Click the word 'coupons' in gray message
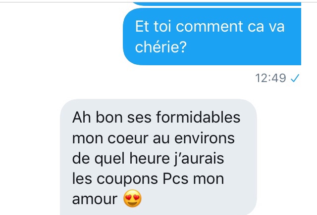This screenshot has width=317, height=215. point(127,180)
